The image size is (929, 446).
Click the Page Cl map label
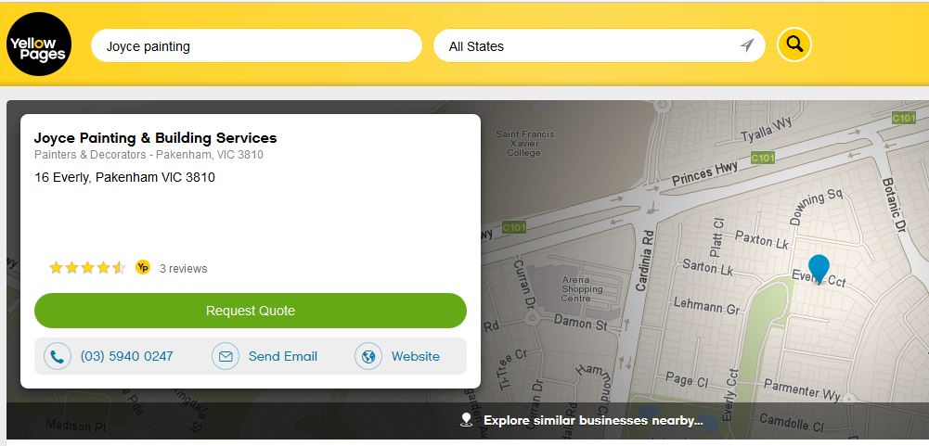[686, 379]
